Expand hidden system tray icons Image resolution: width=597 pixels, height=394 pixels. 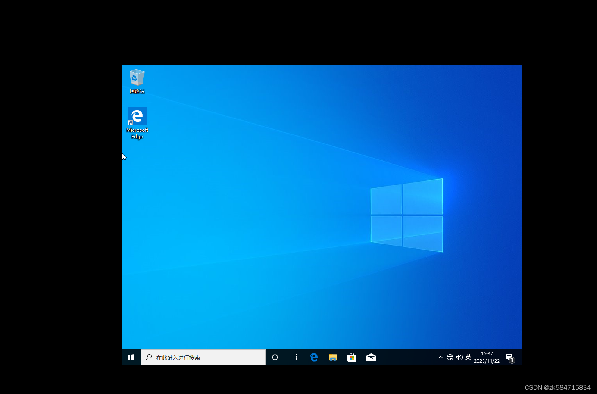(441, 357)
